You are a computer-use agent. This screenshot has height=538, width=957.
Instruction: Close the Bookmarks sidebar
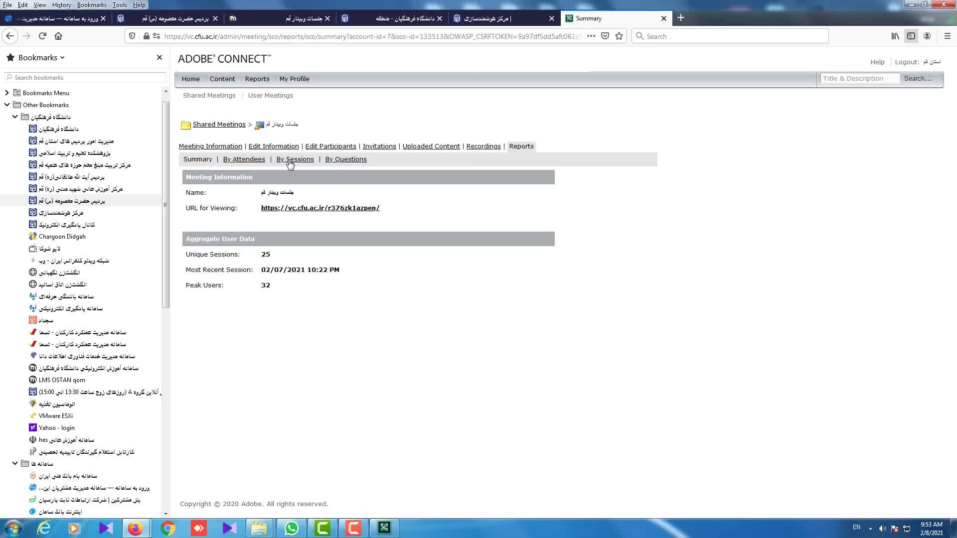click(159, 57)
